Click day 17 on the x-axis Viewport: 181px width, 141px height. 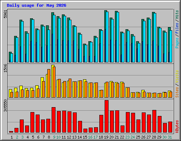pyautogui.click(x=95, y=137)
